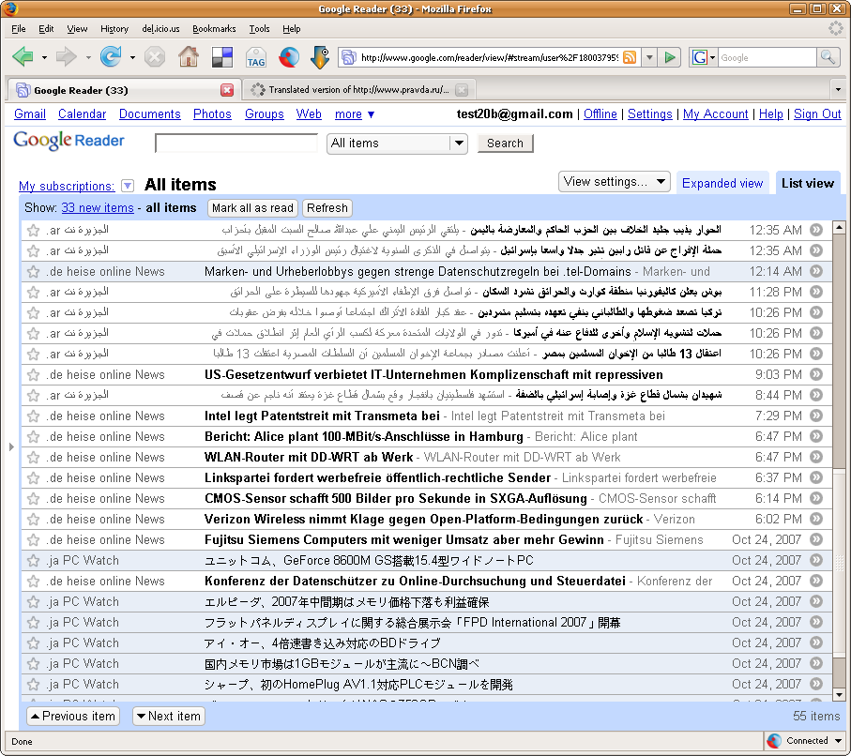The width and height of the screenshot is (851, 756).
Task: Star the Marken- und Urheberlobbys item
Action: [x=34, y=271]
